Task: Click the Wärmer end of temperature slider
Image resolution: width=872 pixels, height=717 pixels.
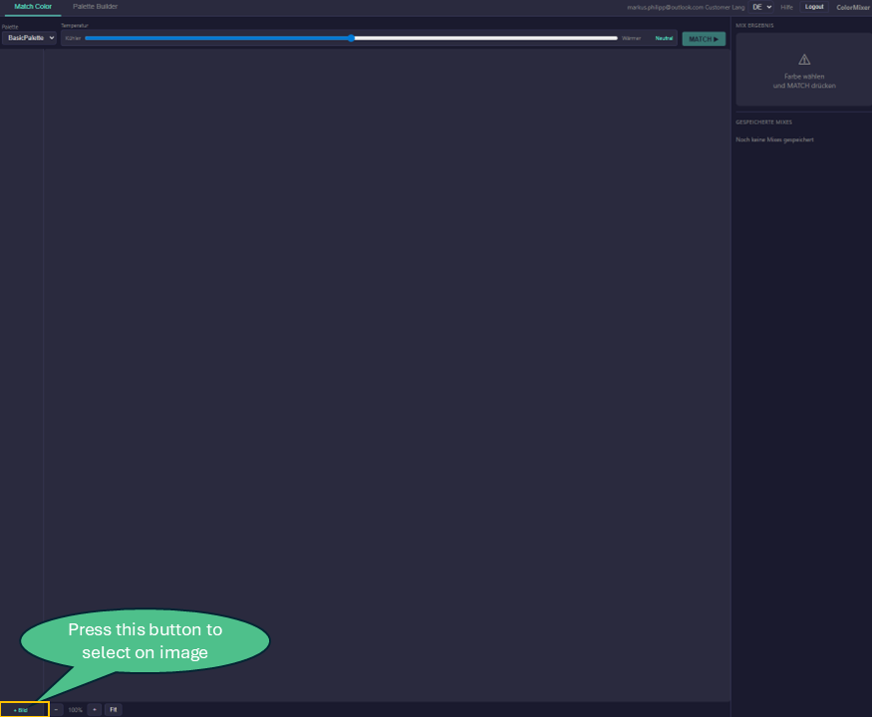Action: (632, 38)
